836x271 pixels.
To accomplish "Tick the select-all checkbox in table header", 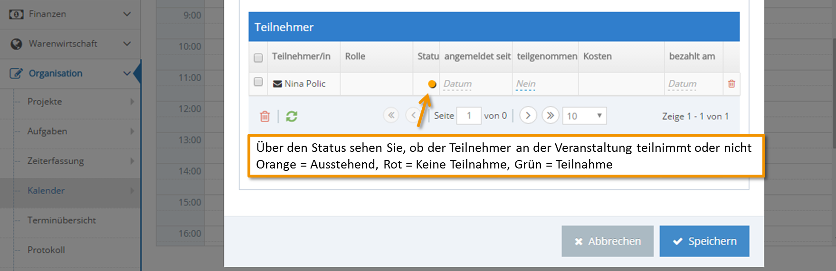I will pyautogui.click(x=258, y=57).
